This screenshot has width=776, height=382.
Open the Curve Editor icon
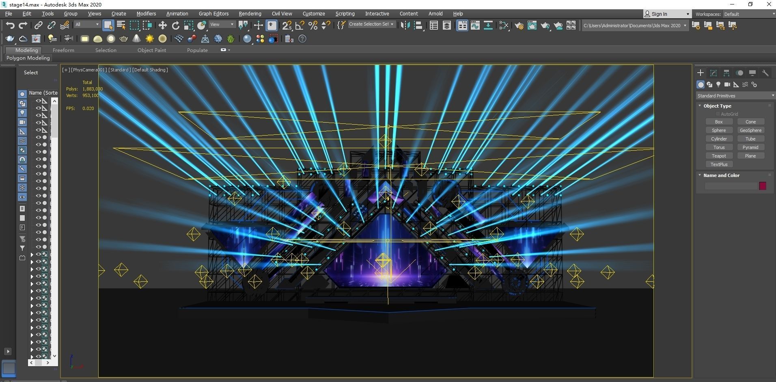(x=475, y=26)
